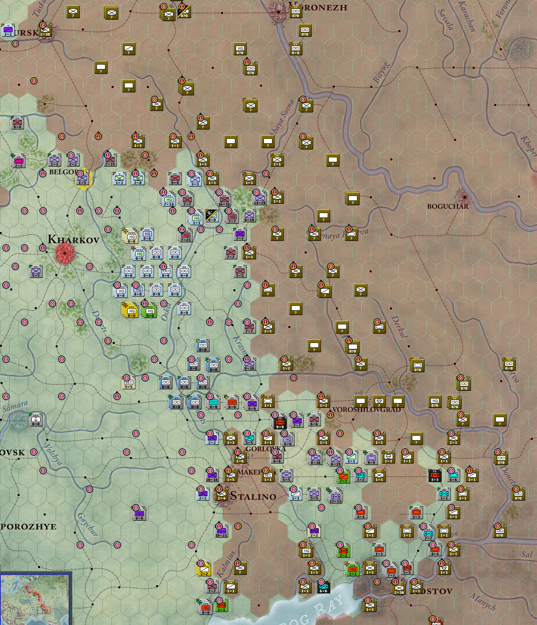The height and width of the screenshot is (625, 537).
Task: Select the 7=15 infantry counter
Action: coord(110,160)
